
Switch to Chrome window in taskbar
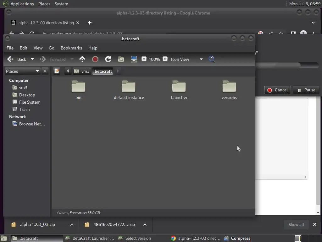(x=196, y=238)
